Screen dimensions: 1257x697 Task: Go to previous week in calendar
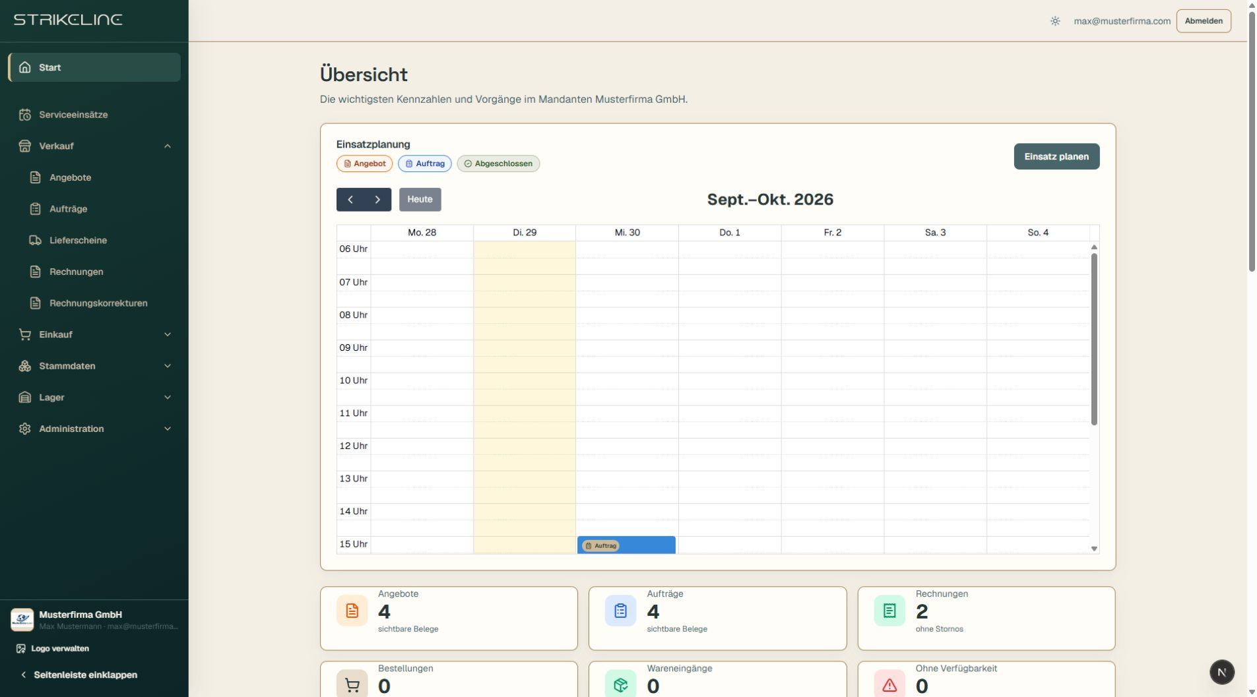(350, 200)
